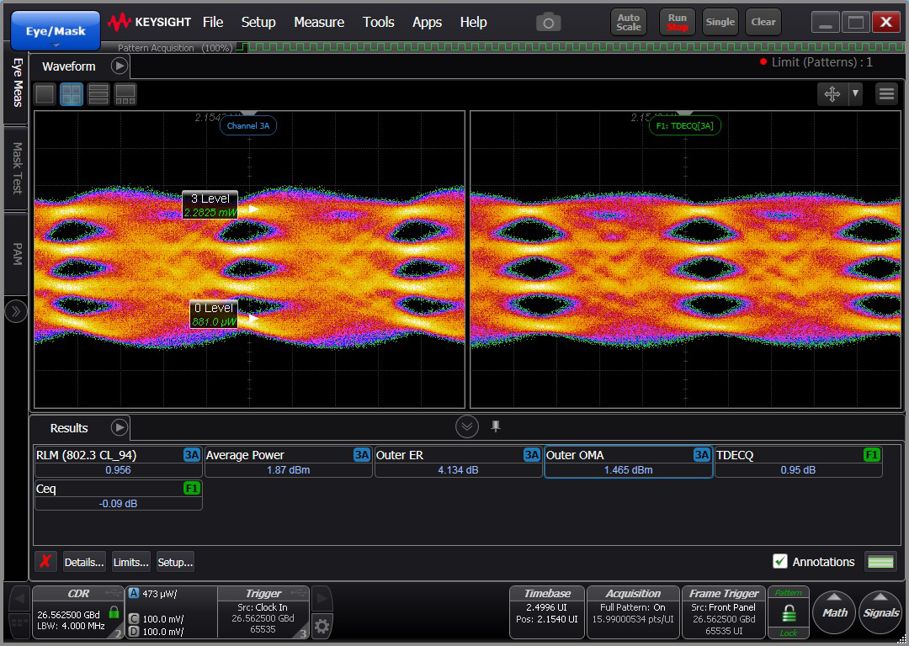Open dropdown arrow beside the pan tool
This screenshot has width=909, height=646.
[x=855, y=94]
